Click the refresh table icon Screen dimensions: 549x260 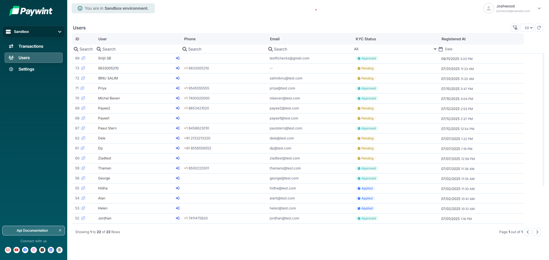tap(539, 28)
